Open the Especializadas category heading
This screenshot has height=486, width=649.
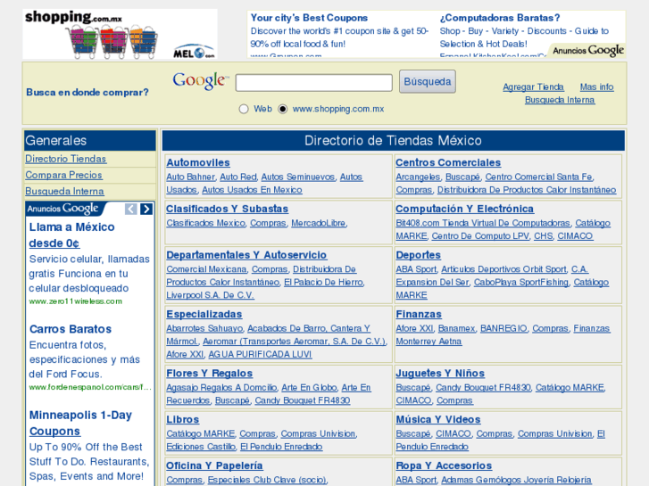point(204,314)
